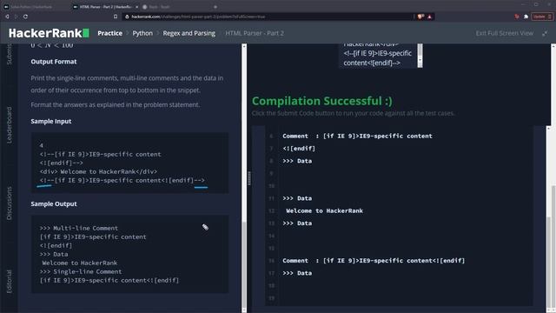Open the Regex and Parsing breadcrumb

coord(189,33)
